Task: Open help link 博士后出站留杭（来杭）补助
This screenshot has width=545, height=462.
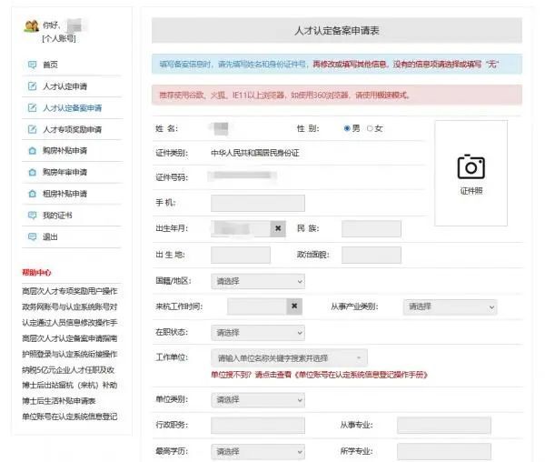Action: pyautogui.click(x=70, y=385)
